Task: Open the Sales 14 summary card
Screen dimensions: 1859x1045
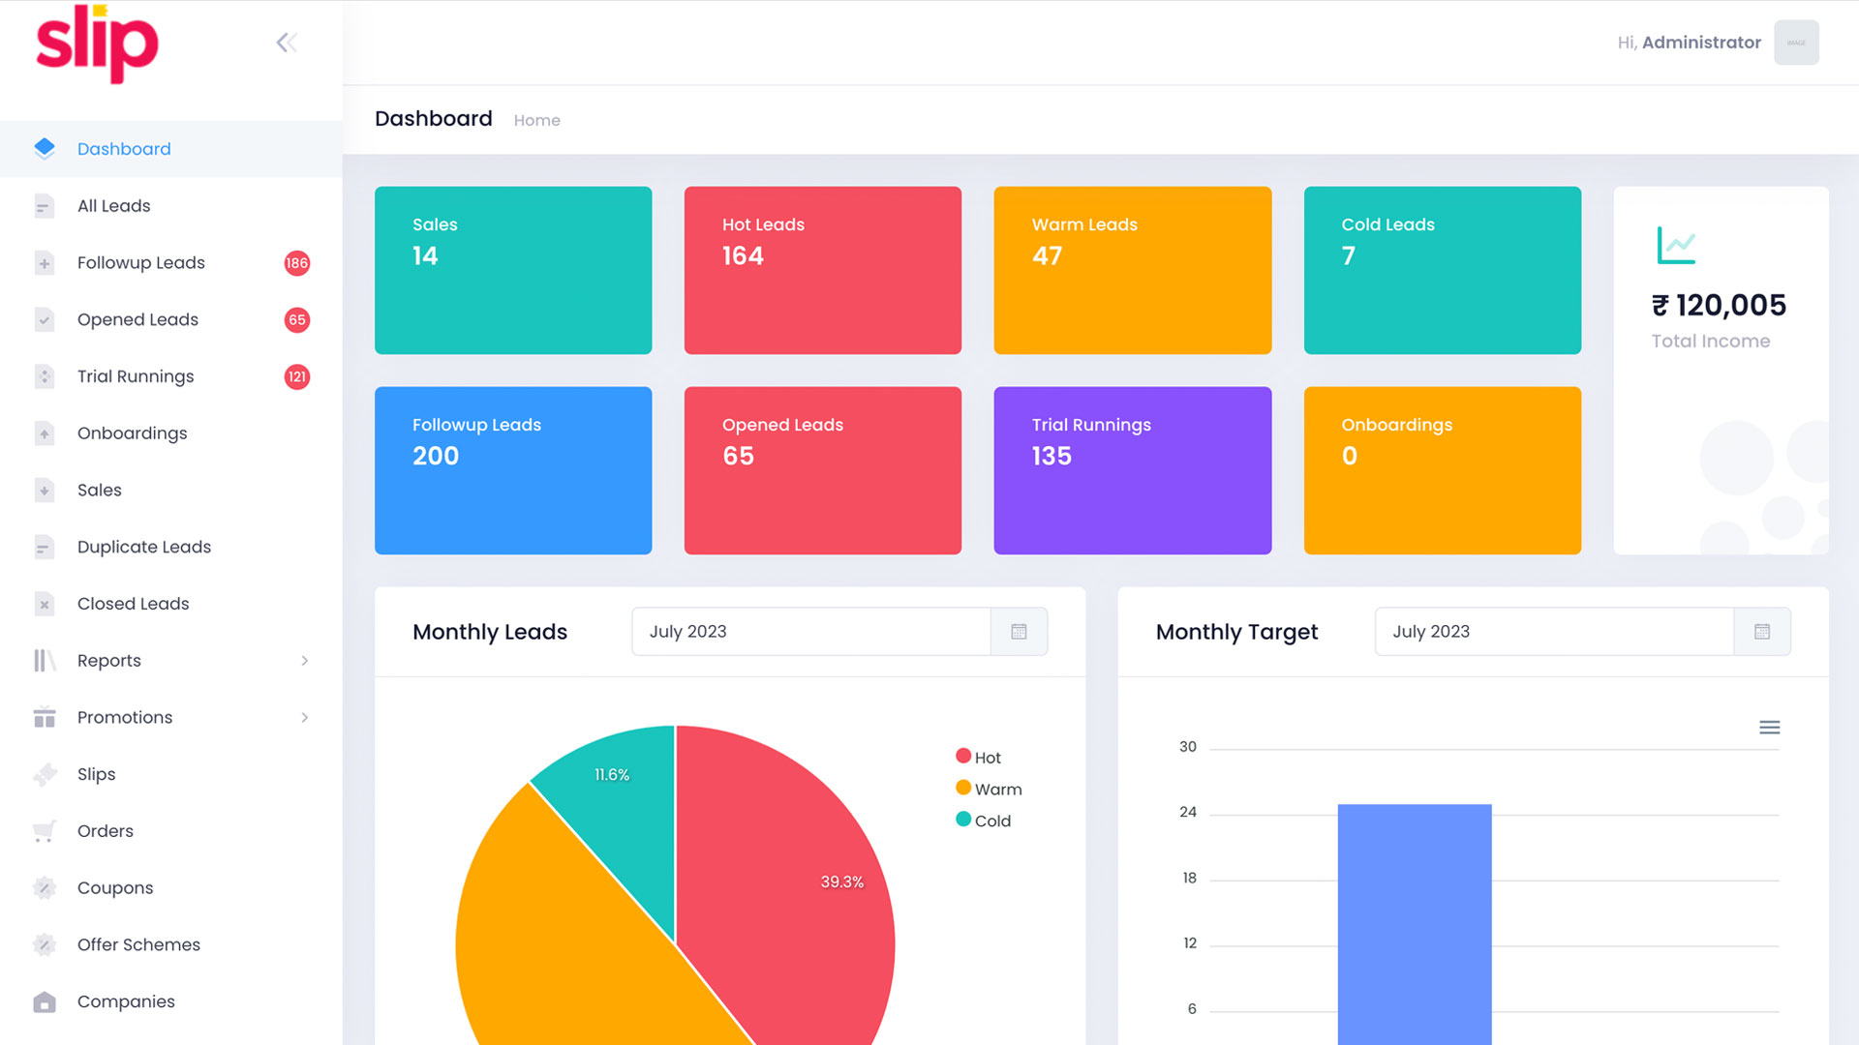Action: coord(513,270)
